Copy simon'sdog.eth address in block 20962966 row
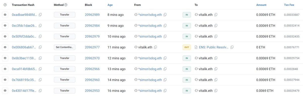The image size is (303, 96). pyautogui.click(x=165, y=69)
